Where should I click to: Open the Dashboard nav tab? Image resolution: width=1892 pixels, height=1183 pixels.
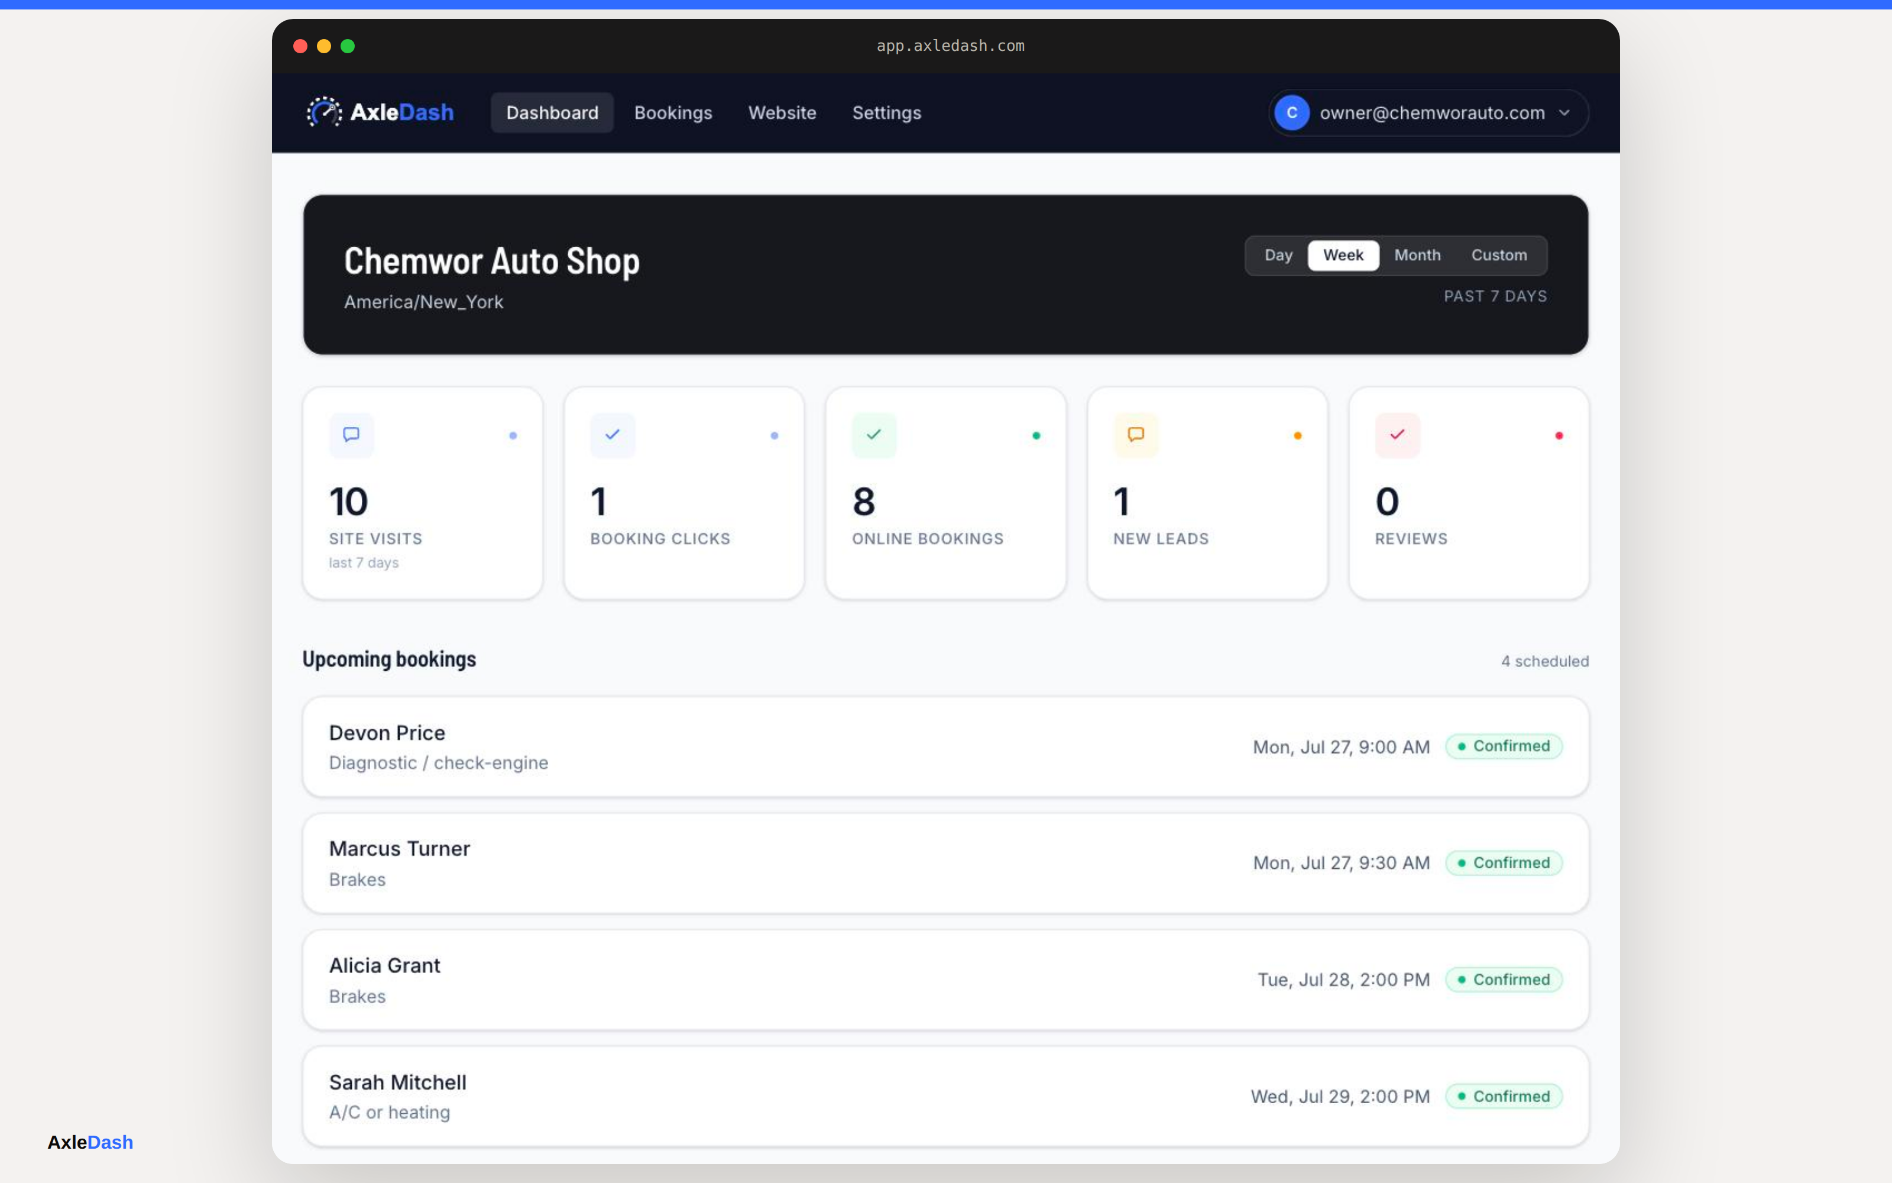point(552,112)
